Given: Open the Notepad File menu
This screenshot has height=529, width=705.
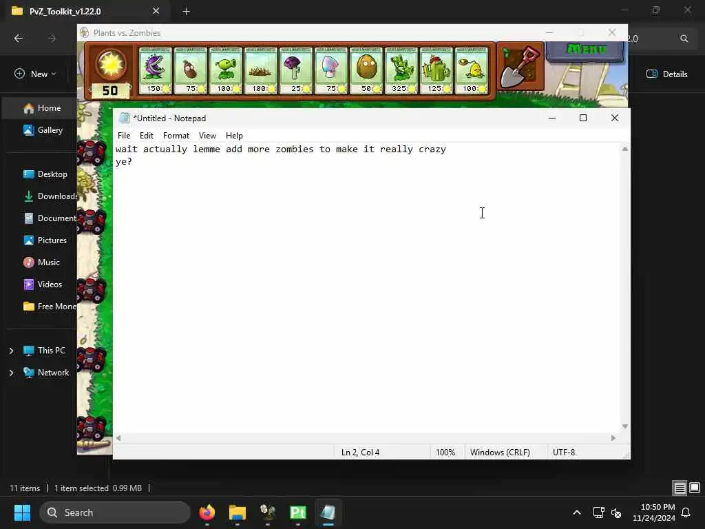Looking at the screenshot, I should 124,136.
